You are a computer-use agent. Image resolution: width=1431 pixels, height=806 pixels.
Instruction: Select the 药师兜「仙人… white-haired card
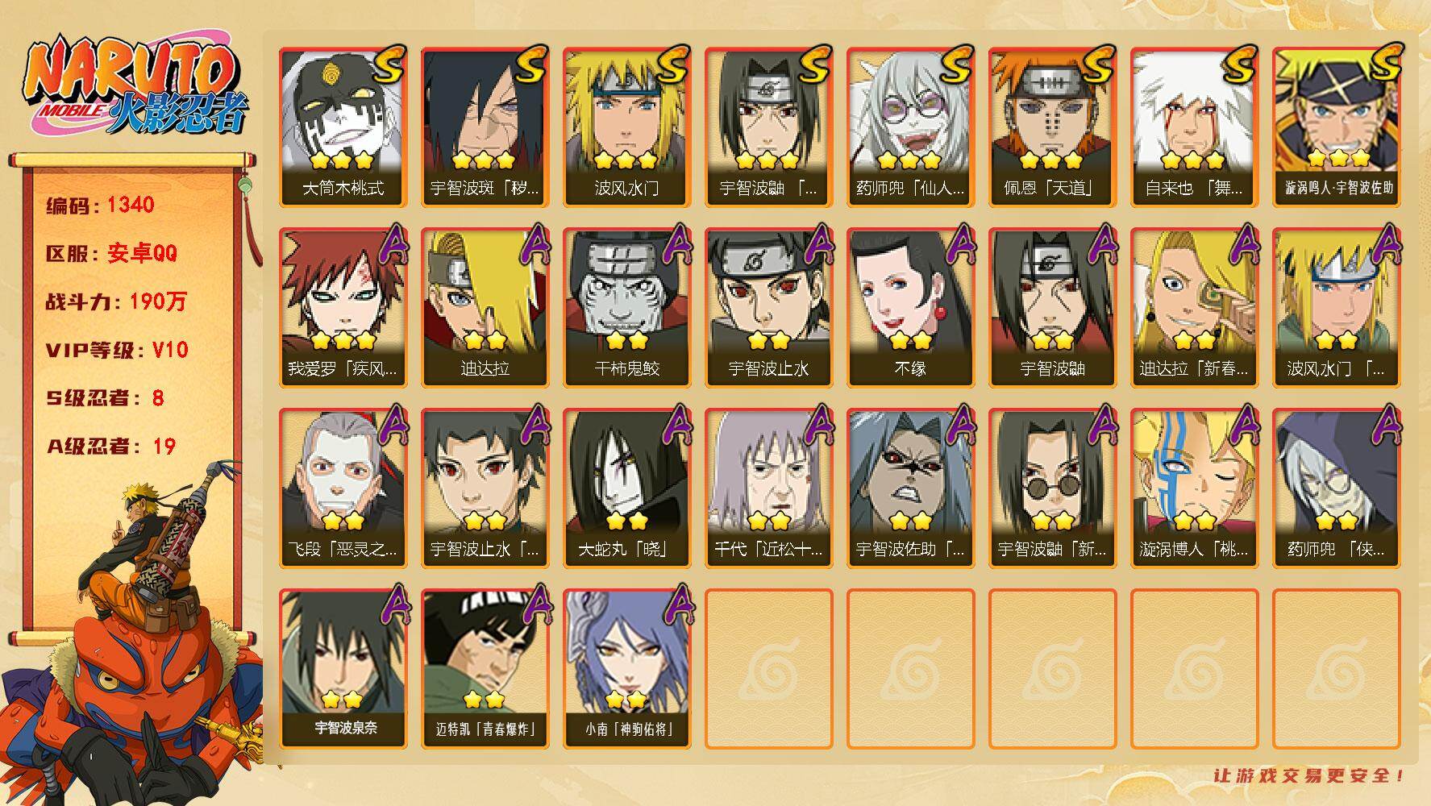tap(910, 127)
